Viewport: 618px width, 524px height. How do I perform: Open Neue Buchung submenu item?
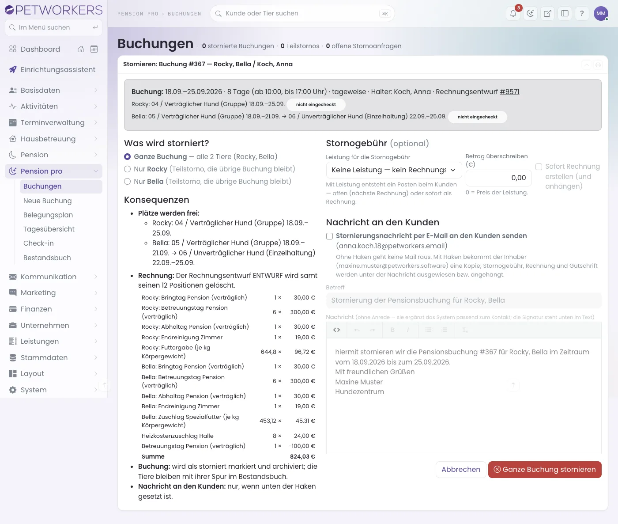point(61,201)
